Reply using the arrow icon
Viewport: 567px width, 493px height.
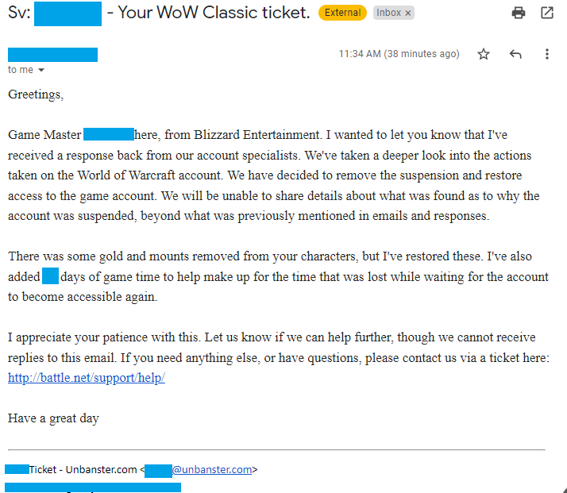[515, 54]
